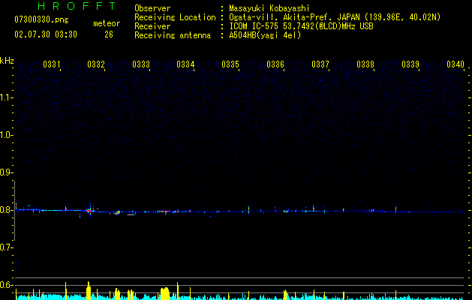Click the 'Receiving antenna' label
The image size is (472, 300).
[173, 35]
